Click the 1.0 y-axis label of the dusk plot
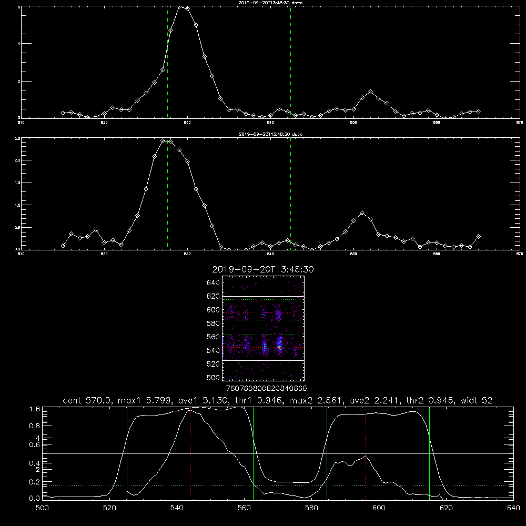This screenshot has width=526, height=526. click(x=18, y=205)
